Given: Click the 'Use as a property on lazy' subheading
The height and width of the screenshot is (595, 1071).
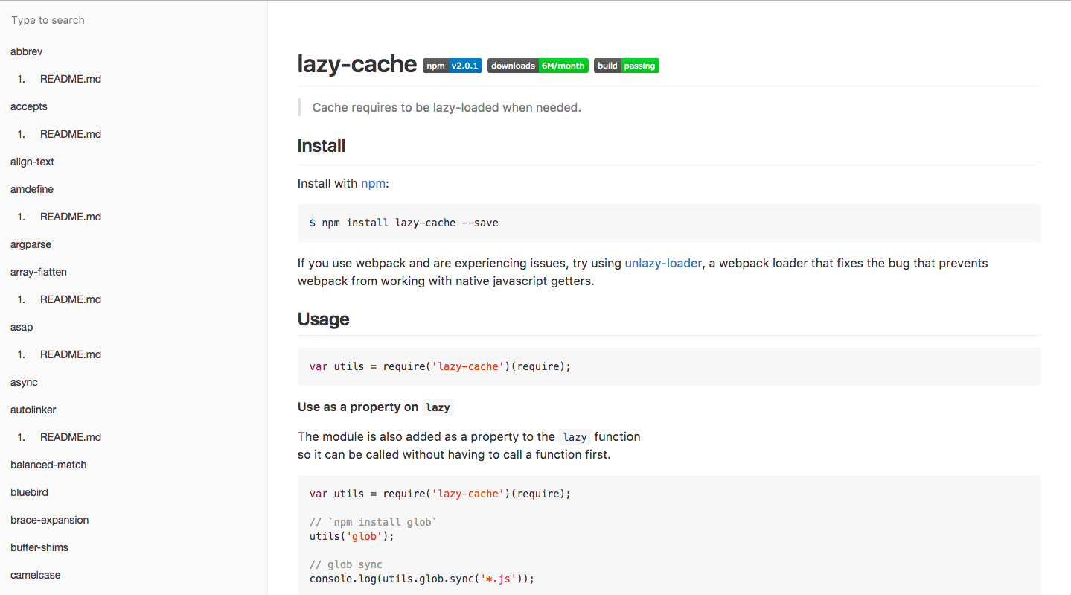Looking at the screenshot, I should [x=375, y=407].
